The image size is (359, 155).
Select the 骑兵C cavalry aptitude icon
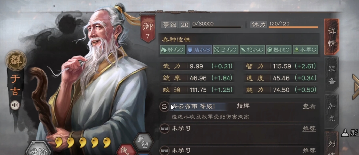pyautogui.click(x=173, y=50)
